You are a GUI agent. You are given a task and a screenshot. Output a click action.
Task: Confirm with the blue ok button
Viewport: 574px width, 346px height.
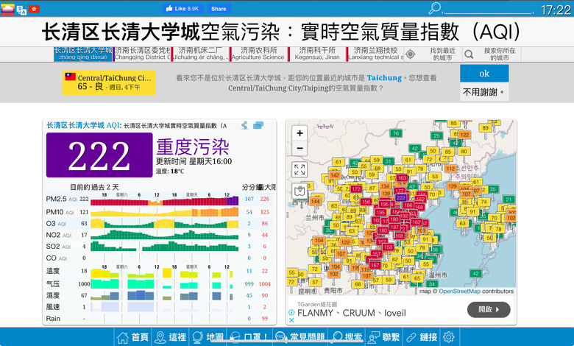pyautogui.click(x=484, y=74)
